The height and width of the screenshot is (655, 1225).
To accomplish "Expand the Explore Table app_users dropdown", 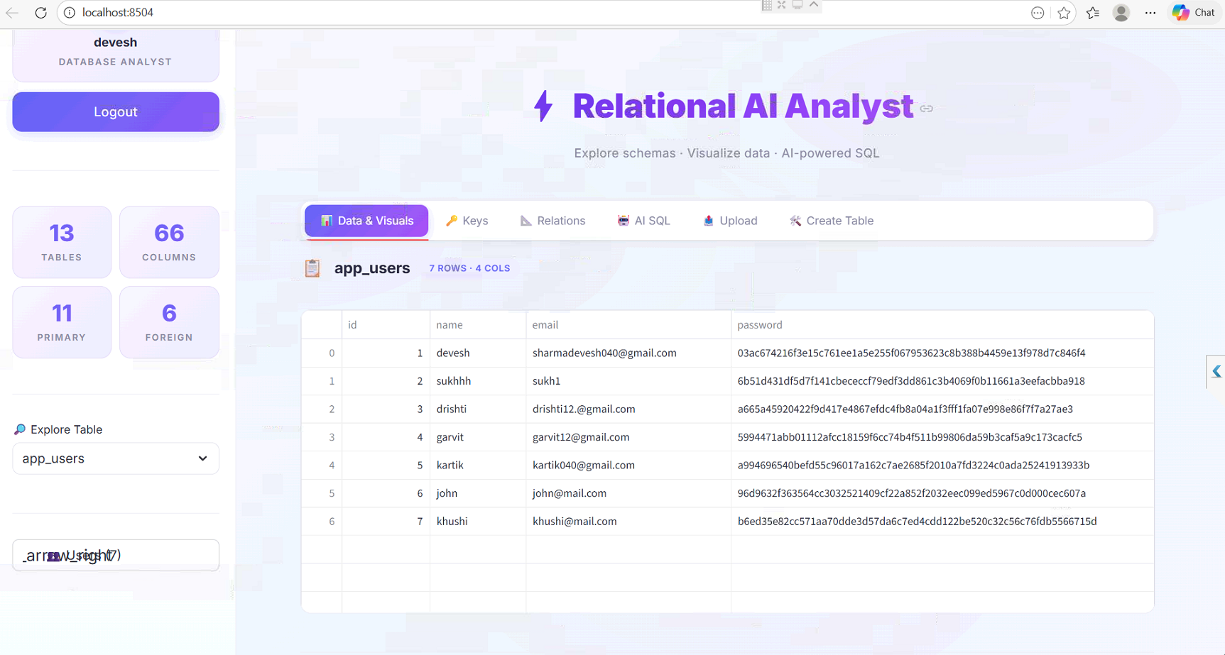I will [116, 458].
